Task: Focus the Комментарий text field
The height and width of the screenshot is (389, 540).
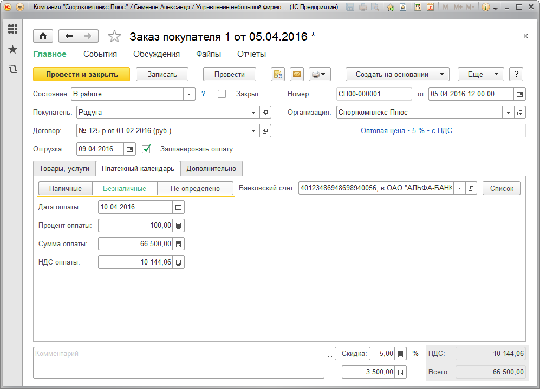Action: pyautogui.click(x=179, y=363)
